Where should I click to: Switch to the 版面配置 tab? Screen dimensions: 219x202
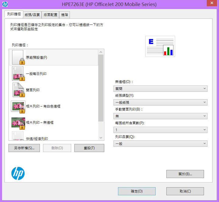(x=50, y=15)
